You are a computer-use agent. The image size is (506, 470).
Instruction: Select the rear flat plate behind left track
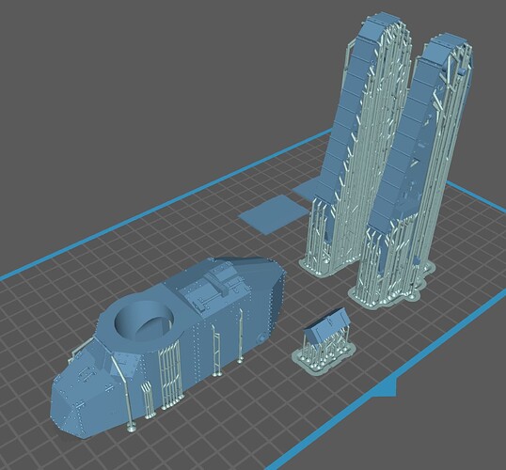tap(306, 189)
